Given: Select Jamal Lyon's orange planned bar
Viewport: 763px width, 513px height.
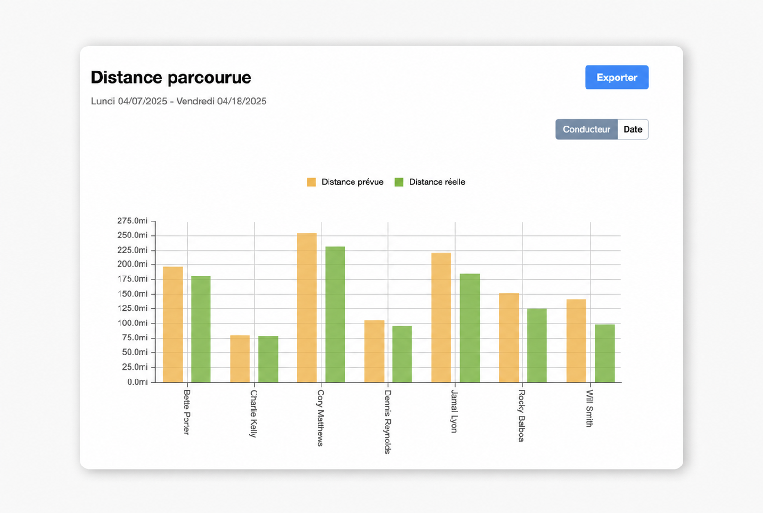Looking at the screenshot, I should coord(441,317).
